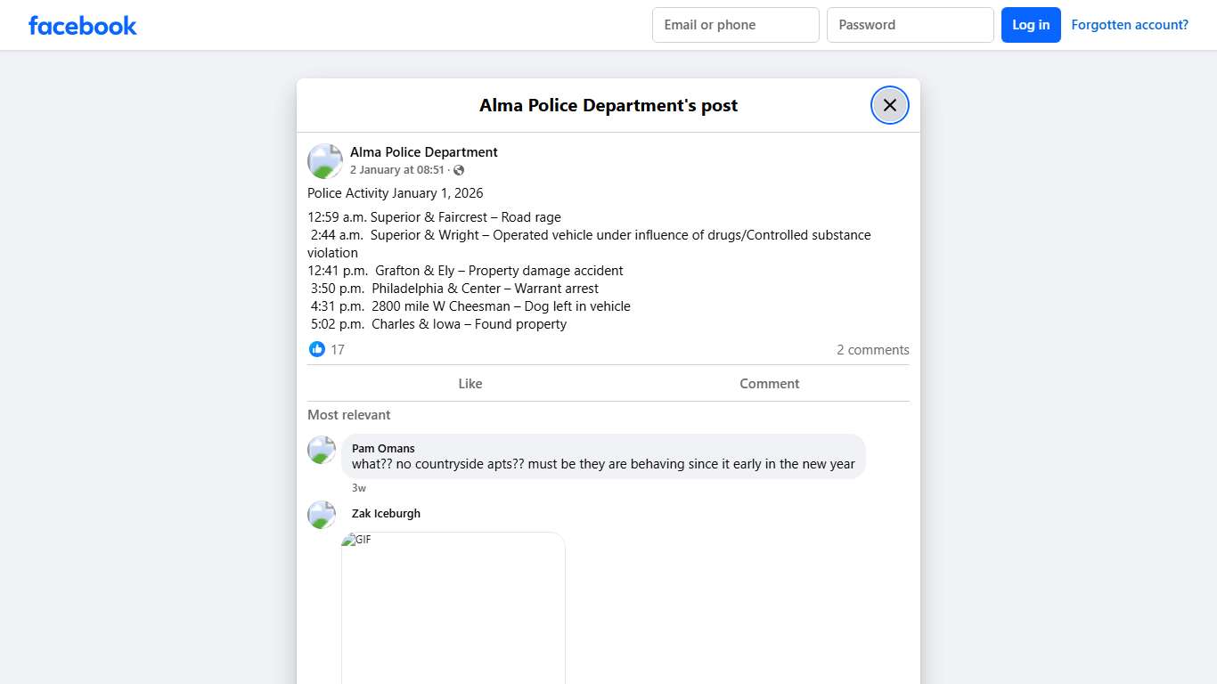Click the globe privacy icon on the post

(459, 169)
